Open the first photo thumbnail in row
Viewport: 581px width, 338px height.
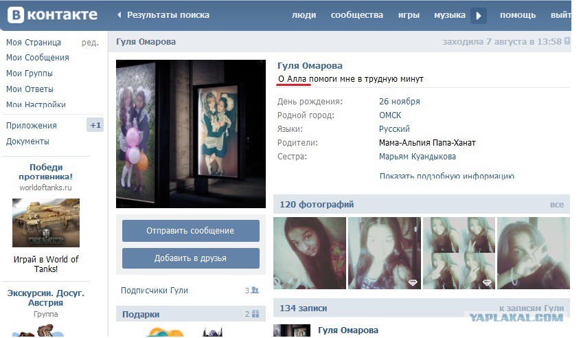click(x=310, y=253)
